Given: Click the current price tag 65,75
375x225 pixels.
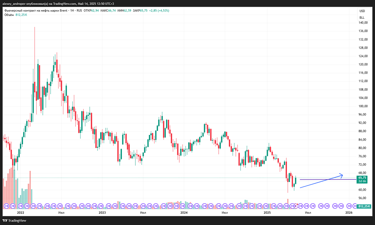Looking at the screenshot, I should click(x=362, y=178).
